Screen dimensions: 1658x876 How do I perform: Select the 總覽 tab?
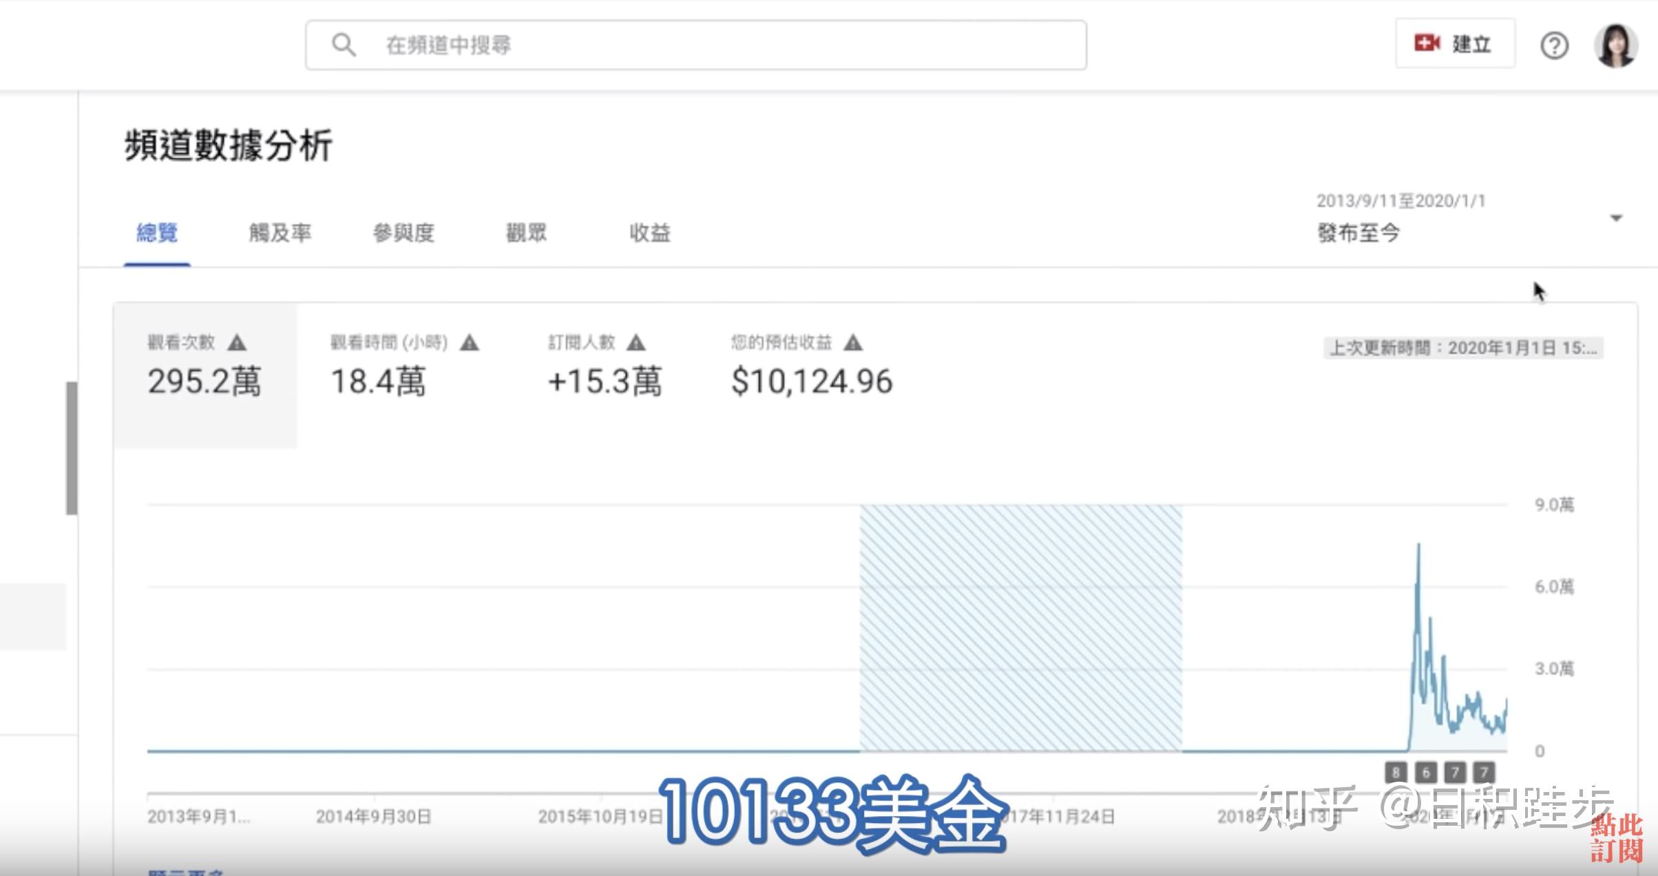[x=157, y=233]
